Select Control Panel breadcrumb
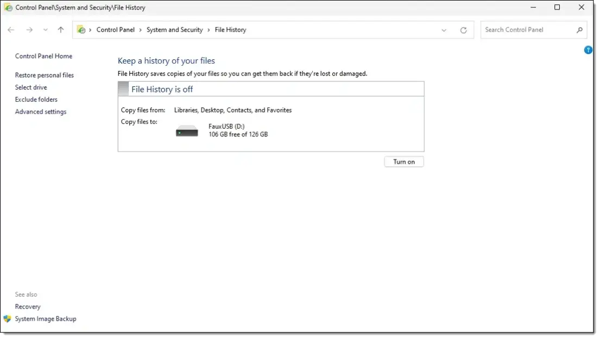Viewport: 599px width, 338px height. (115, 30)
